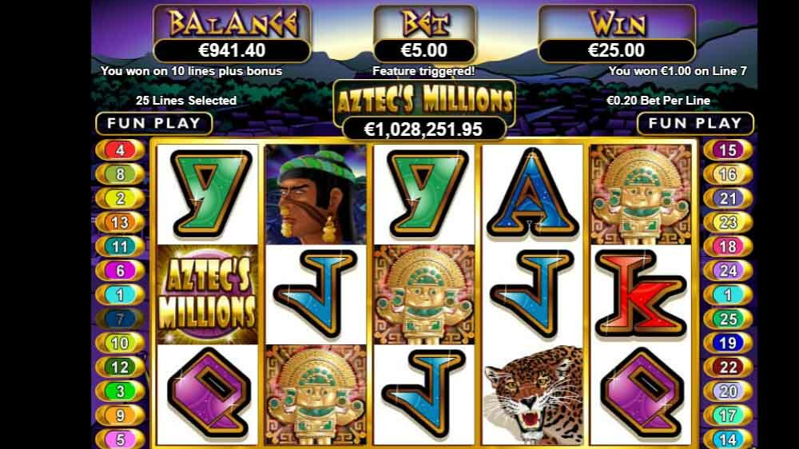Click the right FUN PLAY button
Image resolution: width=799 pixels, height=449 pixels.
point(696,123)
